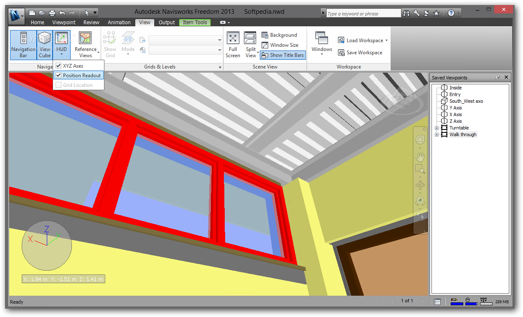Expand the Turntable animation node
The image size is (523, 317).
point(437,128)
